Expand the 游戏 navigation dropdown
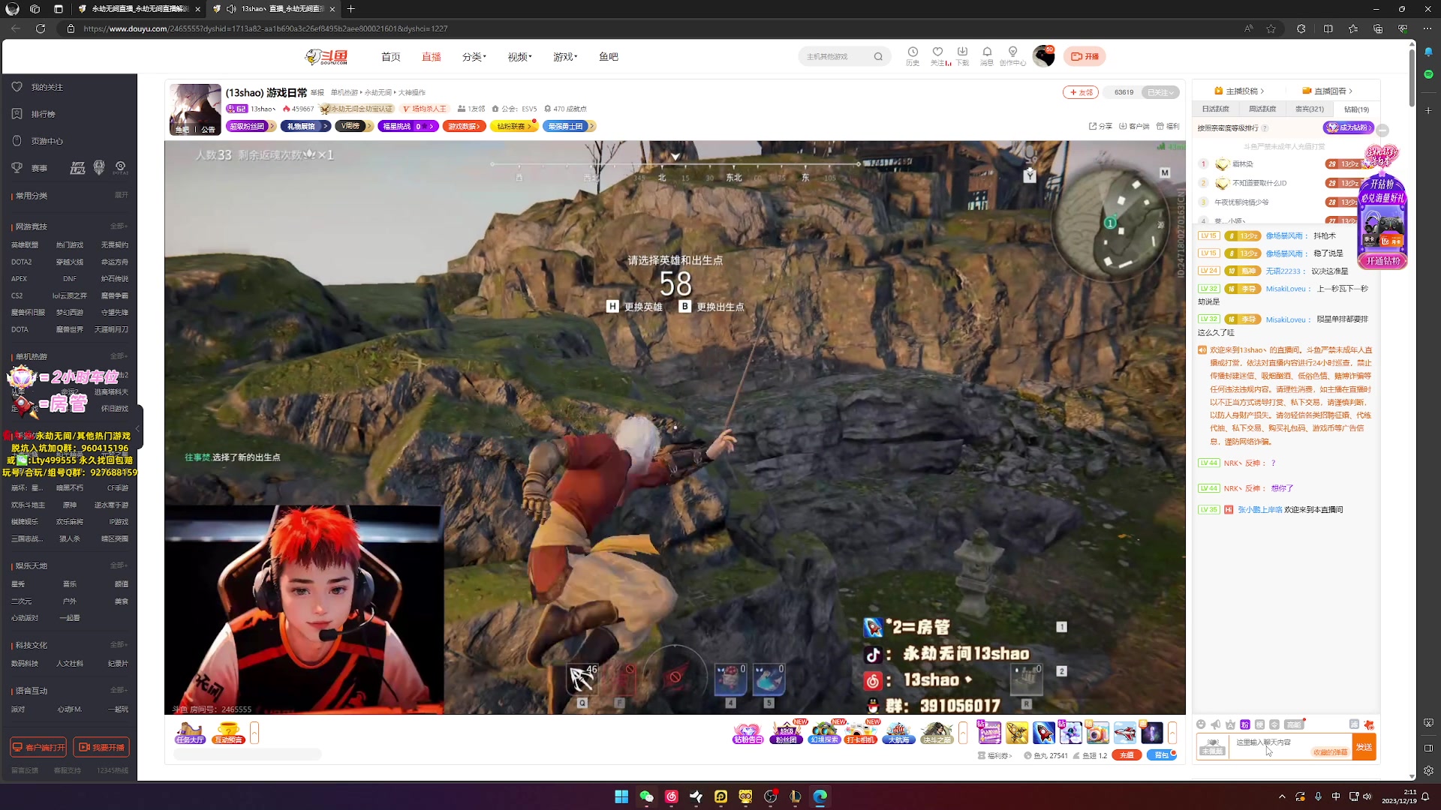 coord(565,57)
